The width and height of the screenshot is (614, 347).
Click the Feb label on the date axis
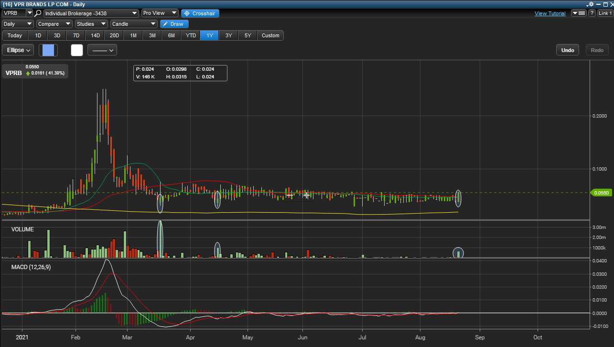pos(75,336)
